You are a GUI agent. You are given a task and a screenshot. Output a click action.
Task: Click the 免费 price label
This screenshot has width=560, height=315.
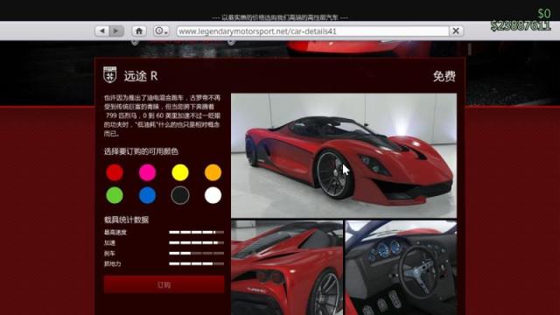coord(444,76)
